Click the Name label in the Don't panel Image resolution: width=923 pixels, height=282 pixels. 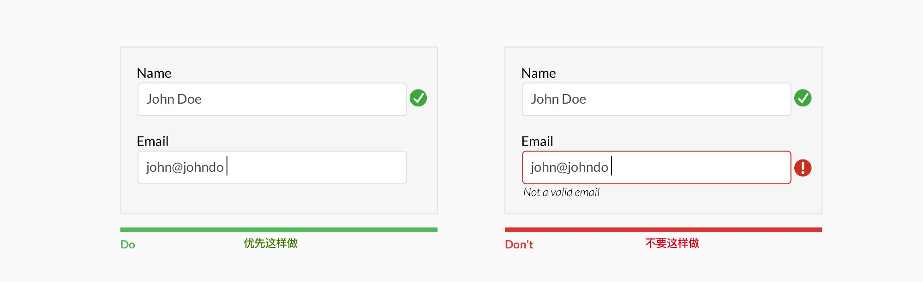539,73
